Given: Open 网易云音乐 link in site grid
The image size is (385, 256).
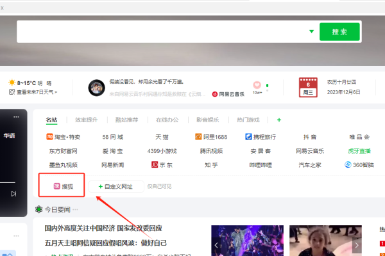Looking at the screenshot, I should [x=310, y=151].
